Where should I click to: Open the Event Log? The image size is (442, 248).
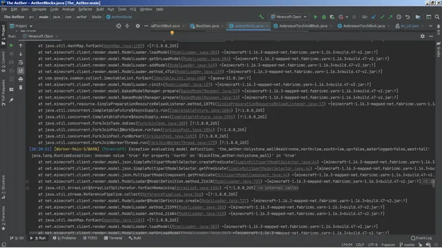pos(421,238)
